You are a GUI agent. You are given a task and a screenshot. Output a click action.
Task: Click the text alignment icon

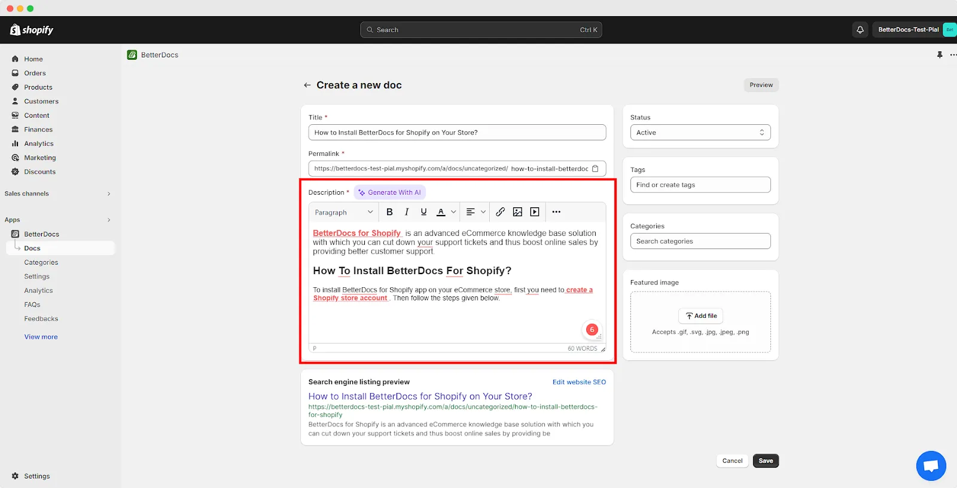point(471,212)
